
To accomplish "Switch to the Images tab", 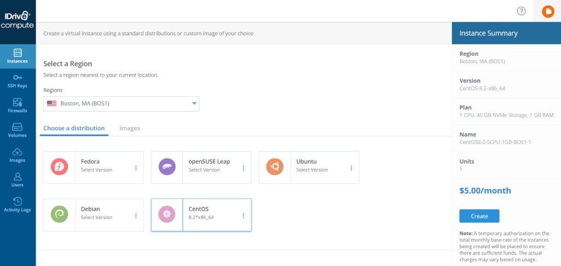I will tap(130, 128).
